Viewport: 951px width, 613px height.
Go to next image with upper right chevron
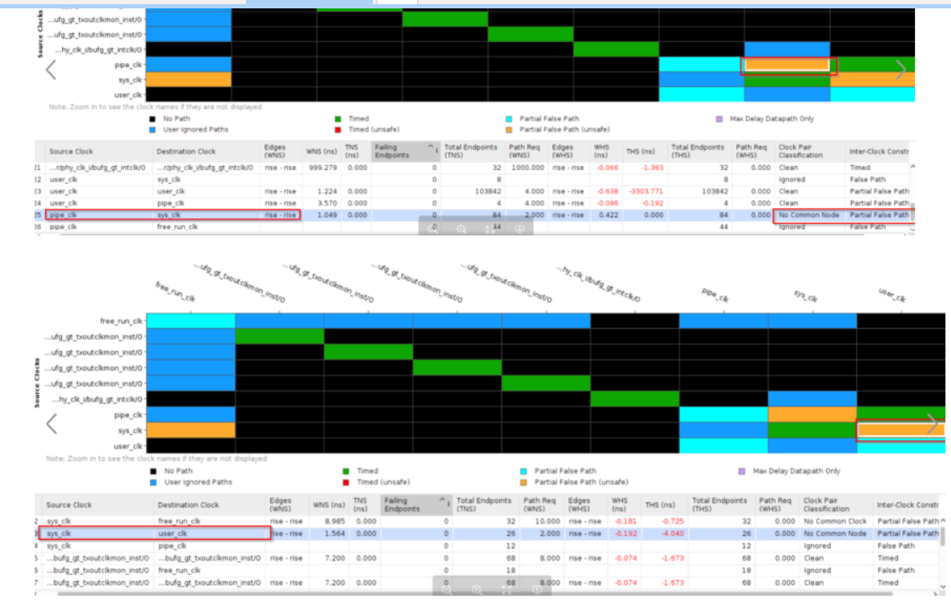click(901, 70)
